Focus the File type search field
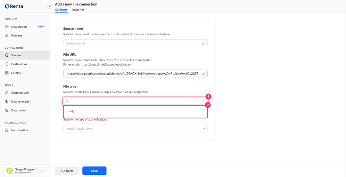Screen dimensions: 346x177 coord(135,101)
